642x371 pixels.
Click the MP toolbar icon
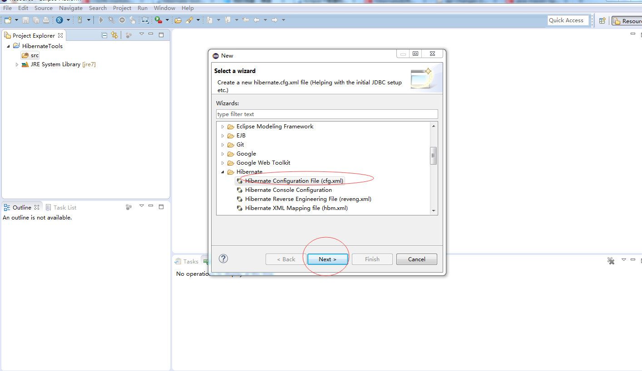click(145, 20)
